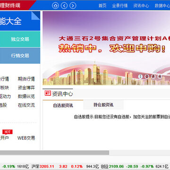Go forward with the right arrow icon
The width and height of the screenshot is (170, 170).
click(x=73, y=6)
